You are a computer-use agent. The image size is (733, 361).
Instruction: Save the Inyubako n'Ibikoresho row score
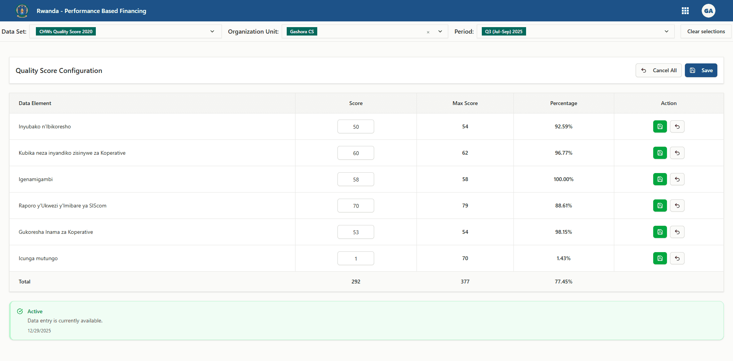(x=660, y=126)
